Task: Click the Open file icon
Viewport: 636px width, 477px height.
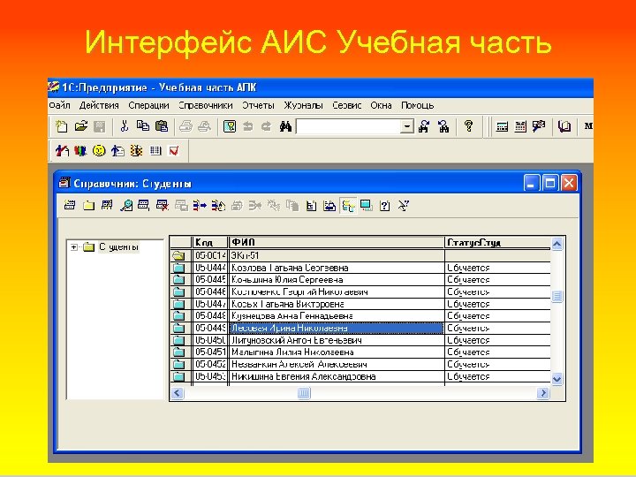Action: [x=80, y=126]
